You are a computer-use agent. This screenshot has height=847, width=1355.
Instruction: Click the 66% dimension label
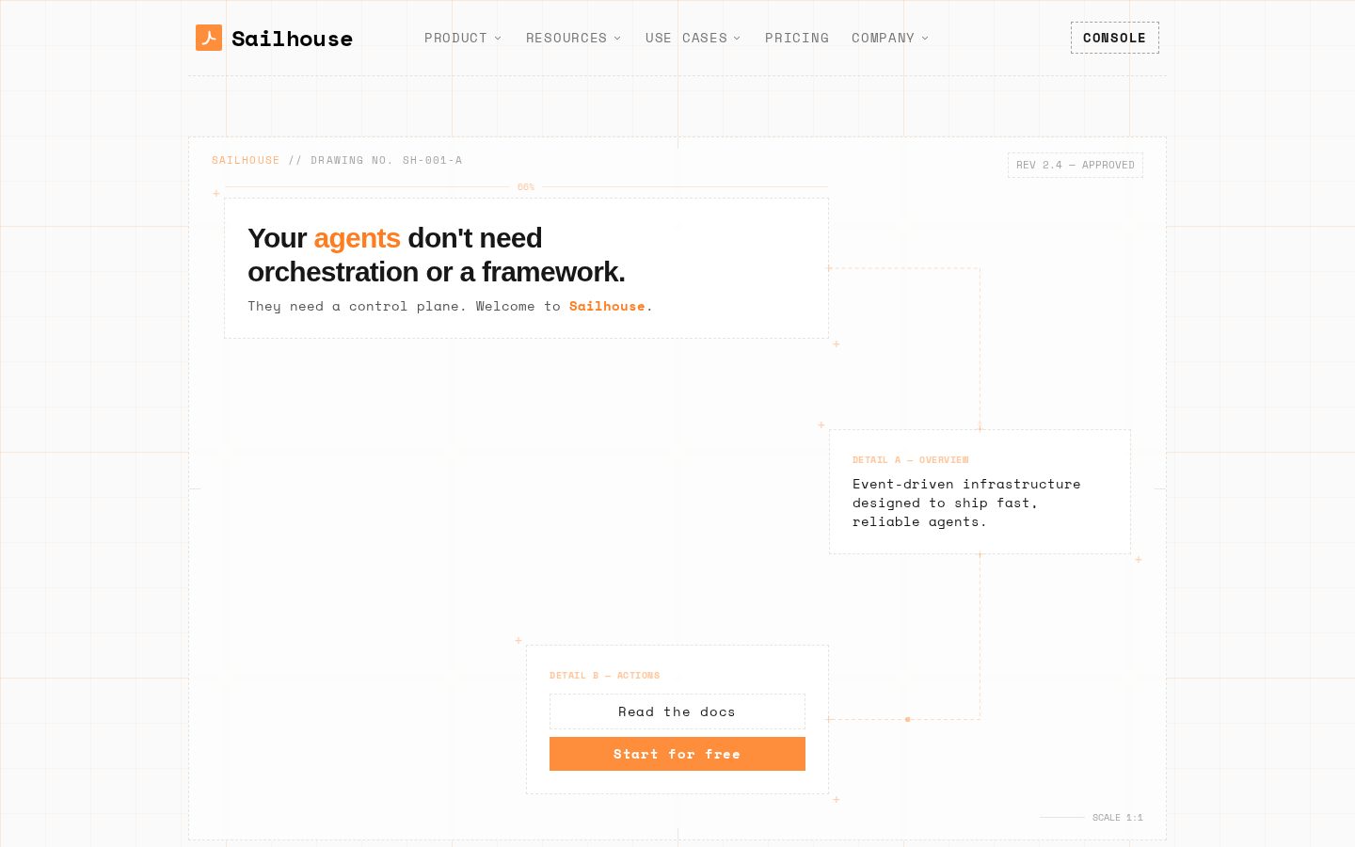point(526,187)
